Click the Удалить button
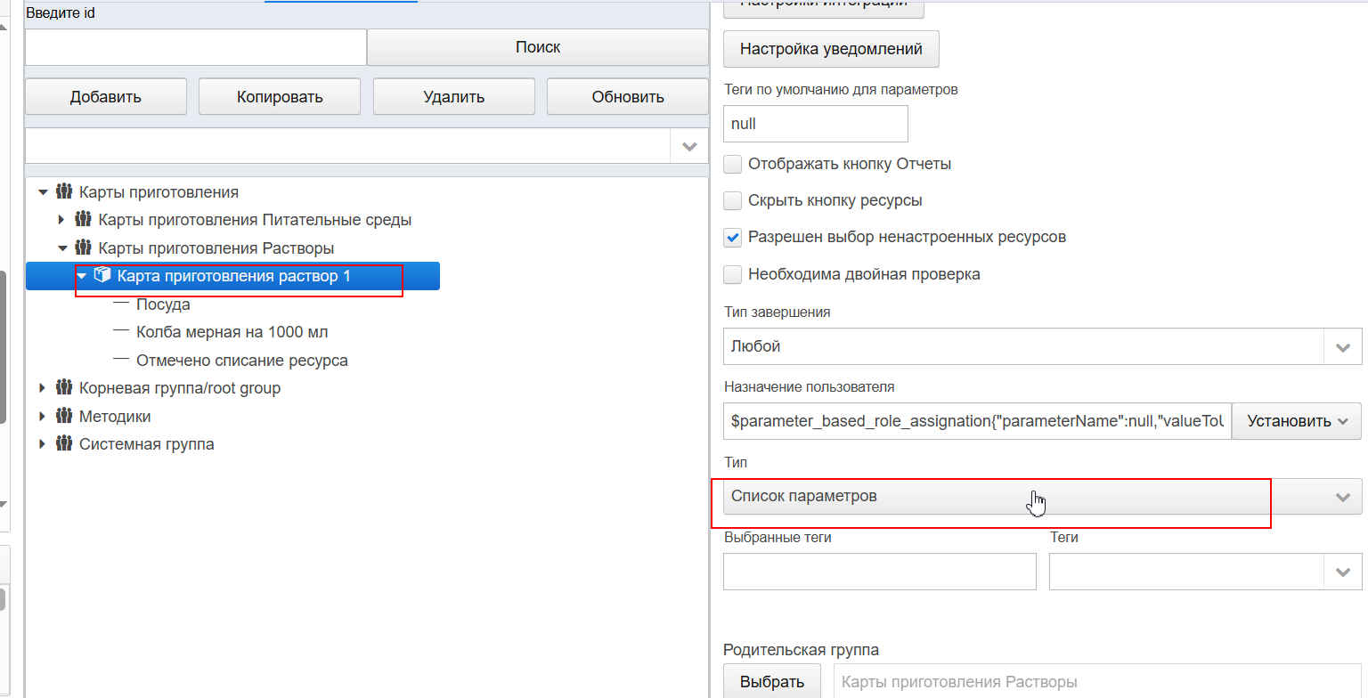The height and width of the screenshot is (698, 1368). point(453,97)
